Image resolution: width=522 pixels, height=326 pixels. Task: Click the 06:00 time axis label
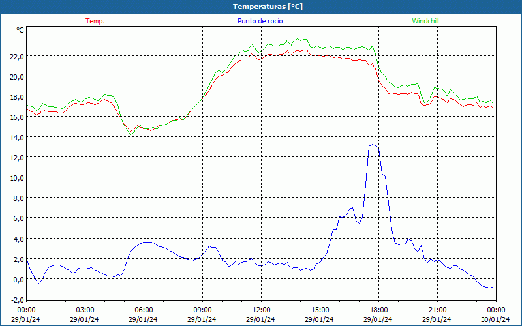tap(144, 310)
